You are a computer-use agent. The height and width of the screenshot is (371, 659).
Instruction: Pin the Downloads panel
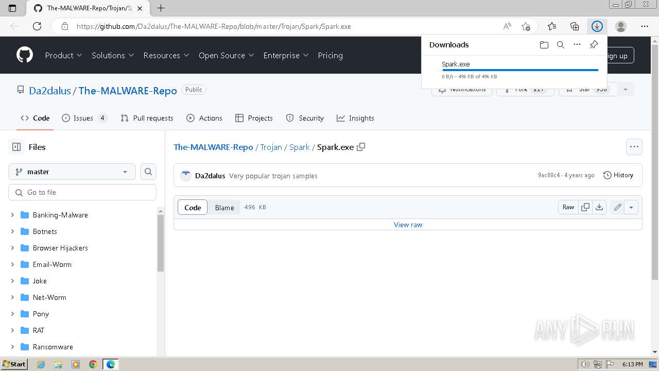(594, 45)
